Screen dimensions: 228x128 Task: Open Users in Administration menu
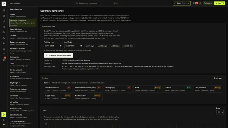pyautogui.click(x=22, y=64)
